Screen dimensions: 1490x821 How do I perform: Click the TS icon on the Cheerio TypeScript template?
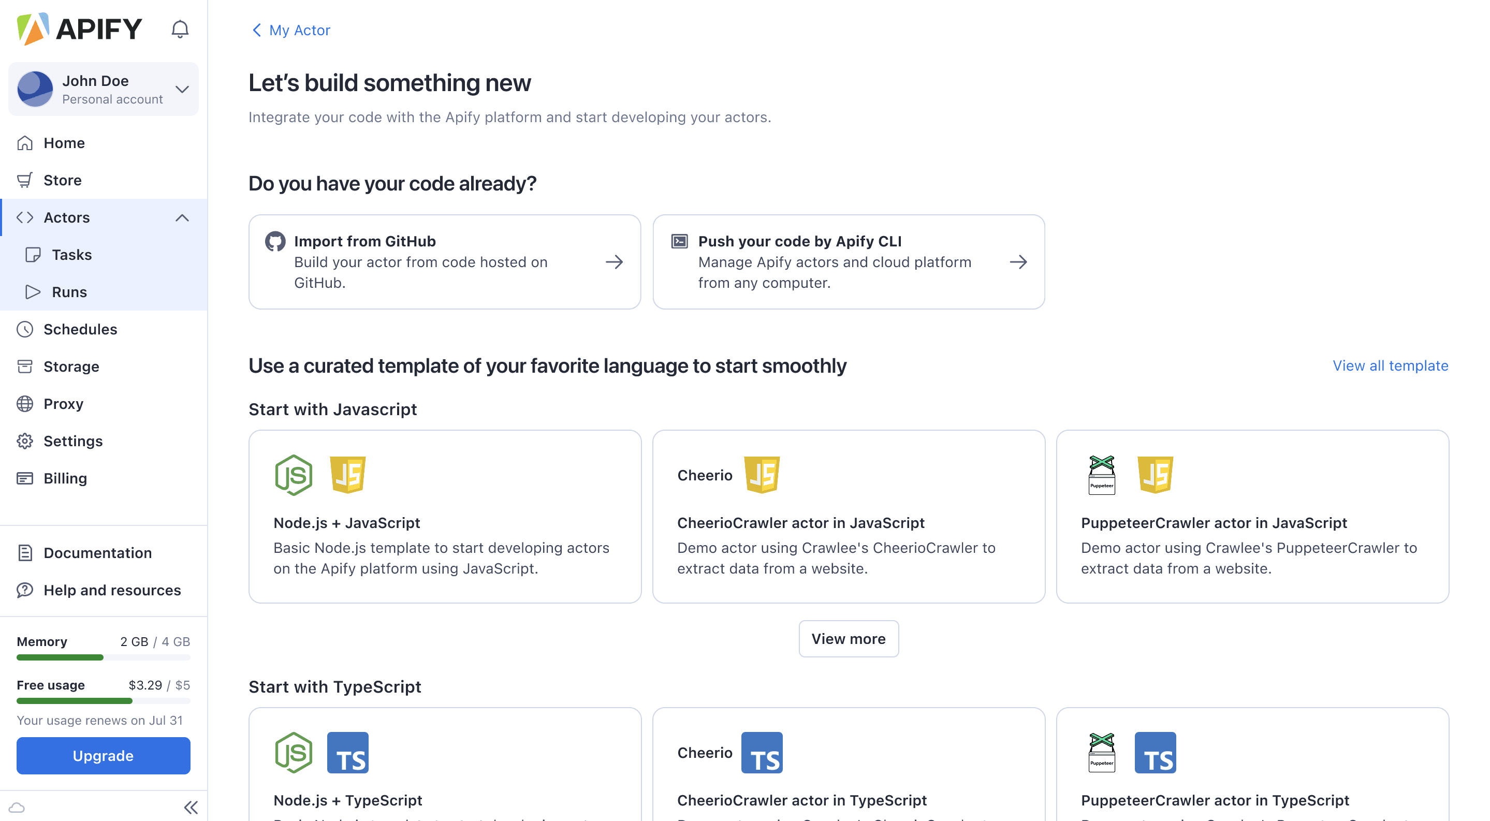coord(762,753)
